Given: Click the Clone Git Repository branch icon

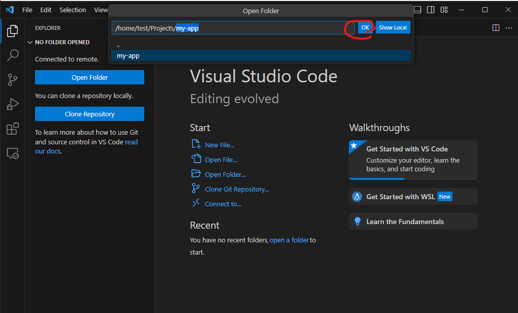Looking at the screenshot, I should [x=196, y=188].
